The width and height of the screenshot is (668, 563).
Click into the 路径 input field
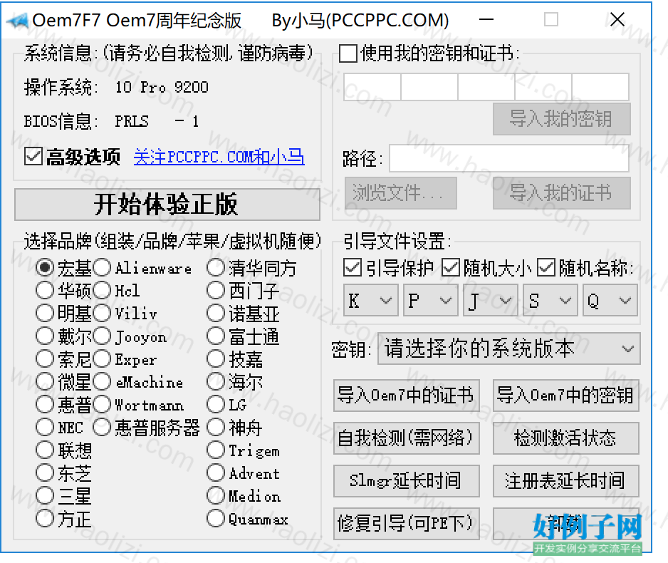pos(509,158)
